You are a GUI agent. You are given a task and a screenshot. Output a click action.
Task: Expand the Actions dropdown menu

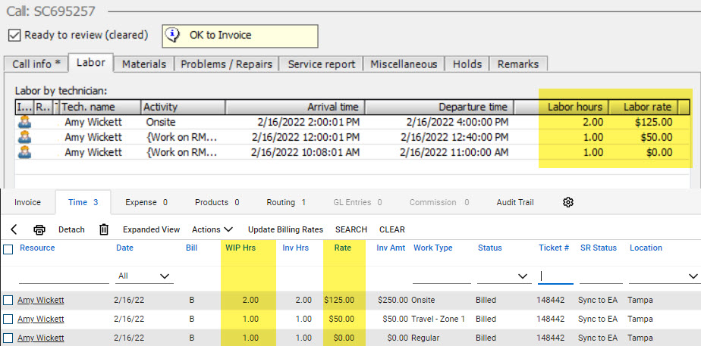pos(212,229)
